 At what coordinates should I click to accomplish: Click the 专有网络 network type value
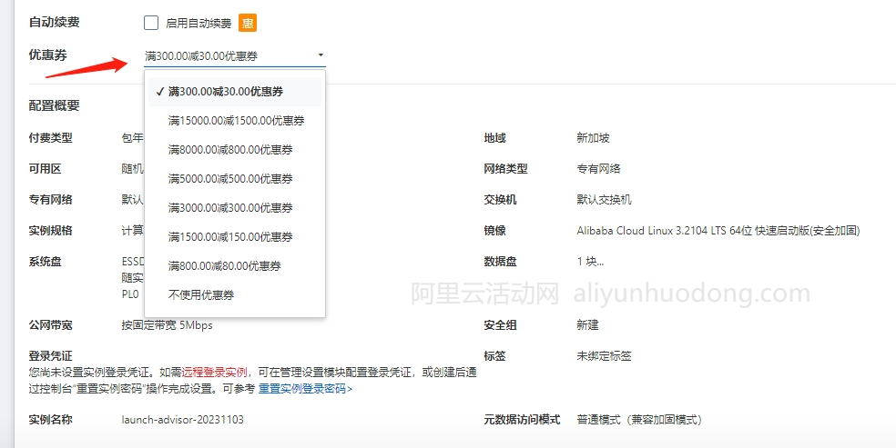[x=599, y=169]
